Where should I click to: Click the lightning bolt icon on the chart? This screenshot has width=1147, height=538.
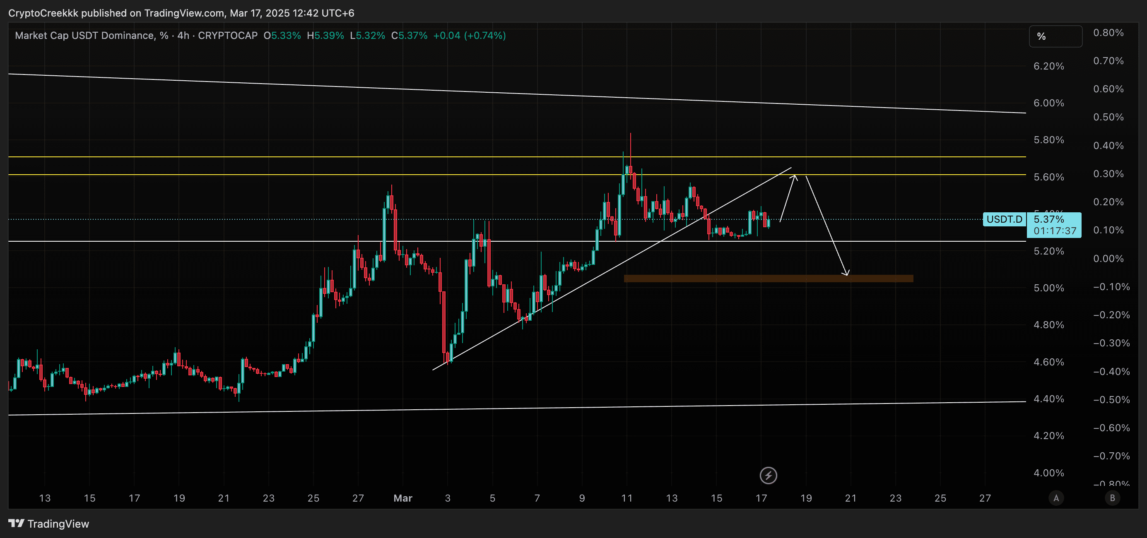[768, 475]
